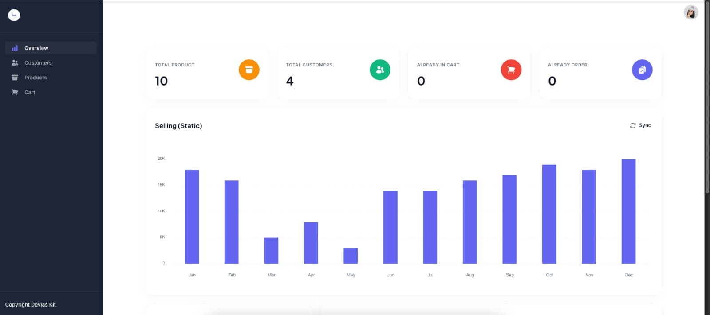
Task: Click the Copyright Devias Kit link
Action: click(31, 305)
